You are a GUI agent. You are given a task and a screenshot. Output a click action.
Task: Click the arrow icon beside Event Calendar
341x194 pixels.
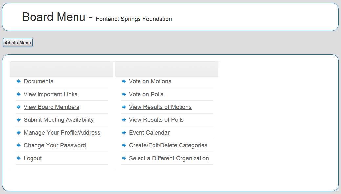point(124,133)
